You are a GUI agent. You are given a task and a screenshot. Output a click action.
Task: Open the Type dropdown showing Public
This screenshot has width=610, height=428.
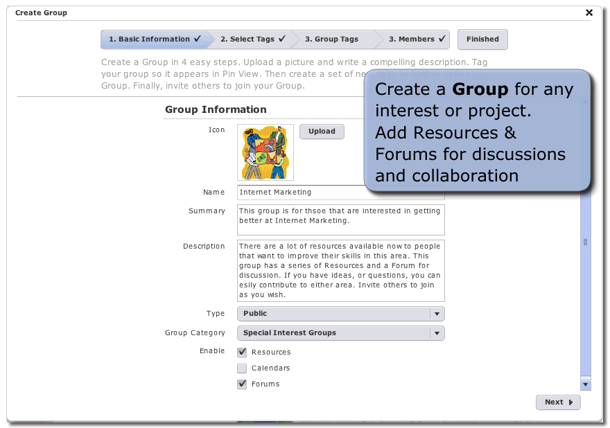coord(340,314)
